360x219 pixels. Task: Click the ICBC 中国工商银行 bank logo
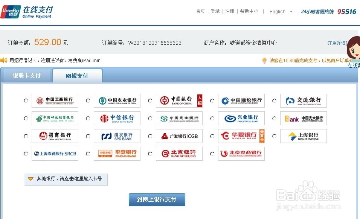click(x=55, y=100)
